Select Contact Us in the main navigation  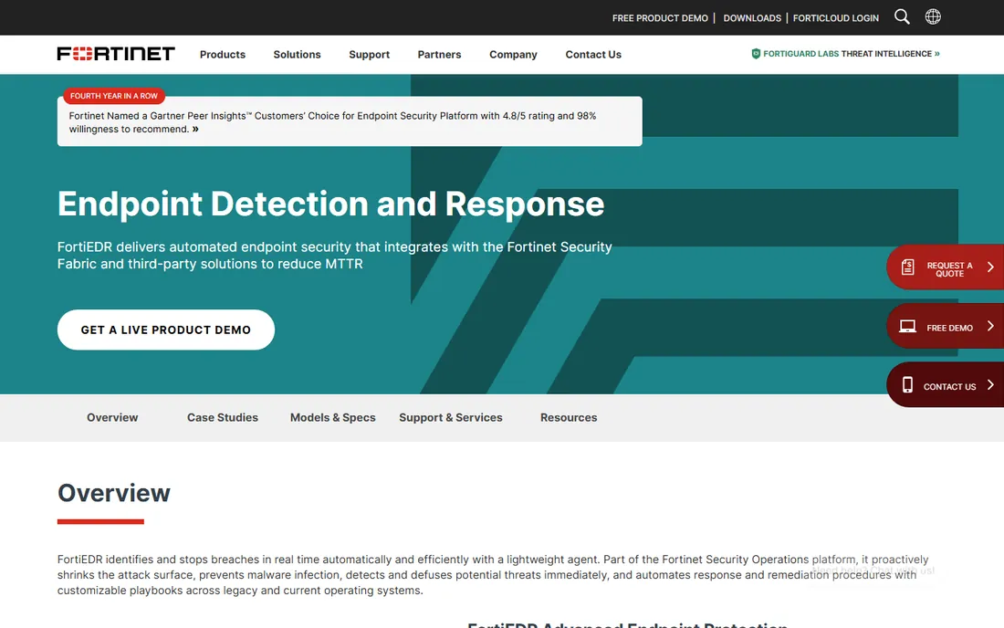coord(593,55)
